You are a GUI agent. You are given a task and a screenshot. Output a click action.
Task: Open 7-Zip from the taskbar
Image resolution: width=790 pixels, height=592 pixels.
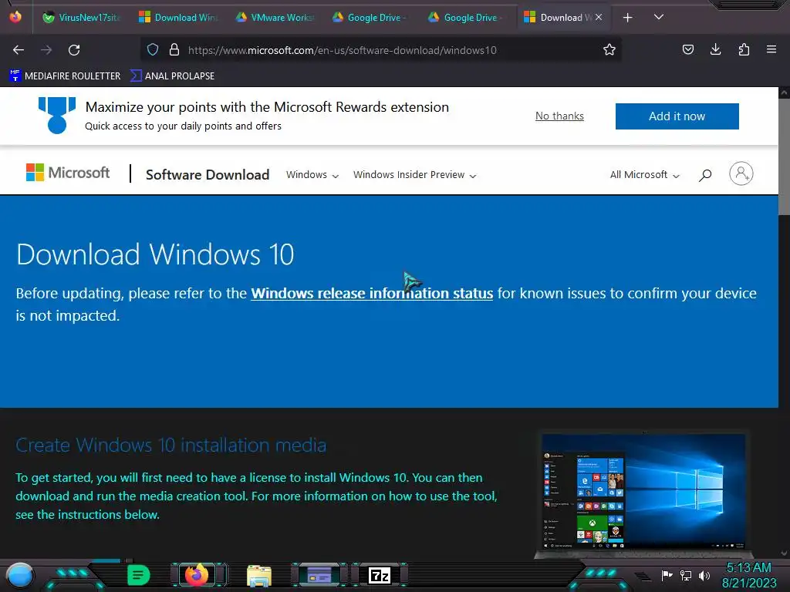(x=380, y=575)
